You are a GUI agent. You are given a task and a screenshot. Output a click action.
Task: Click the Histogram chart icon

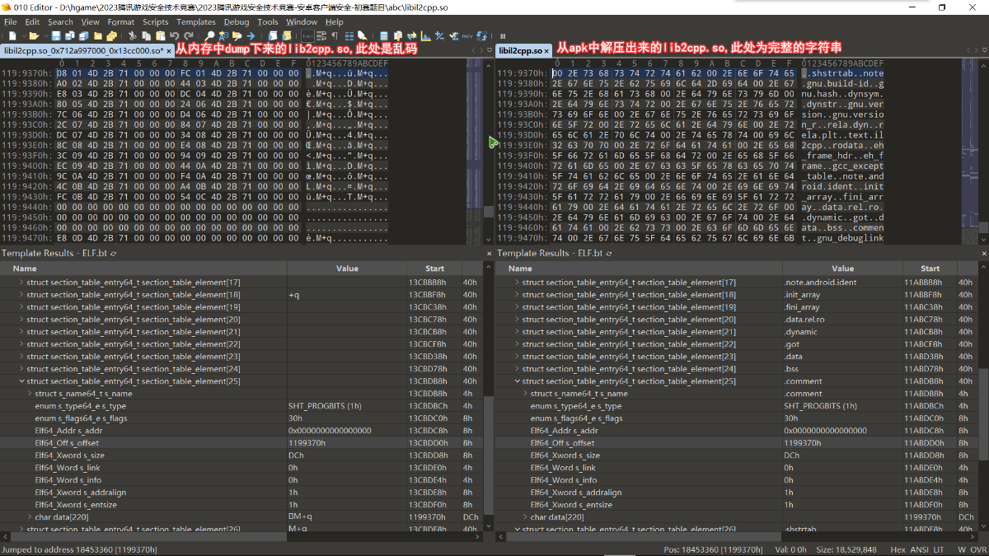[425, 36]
